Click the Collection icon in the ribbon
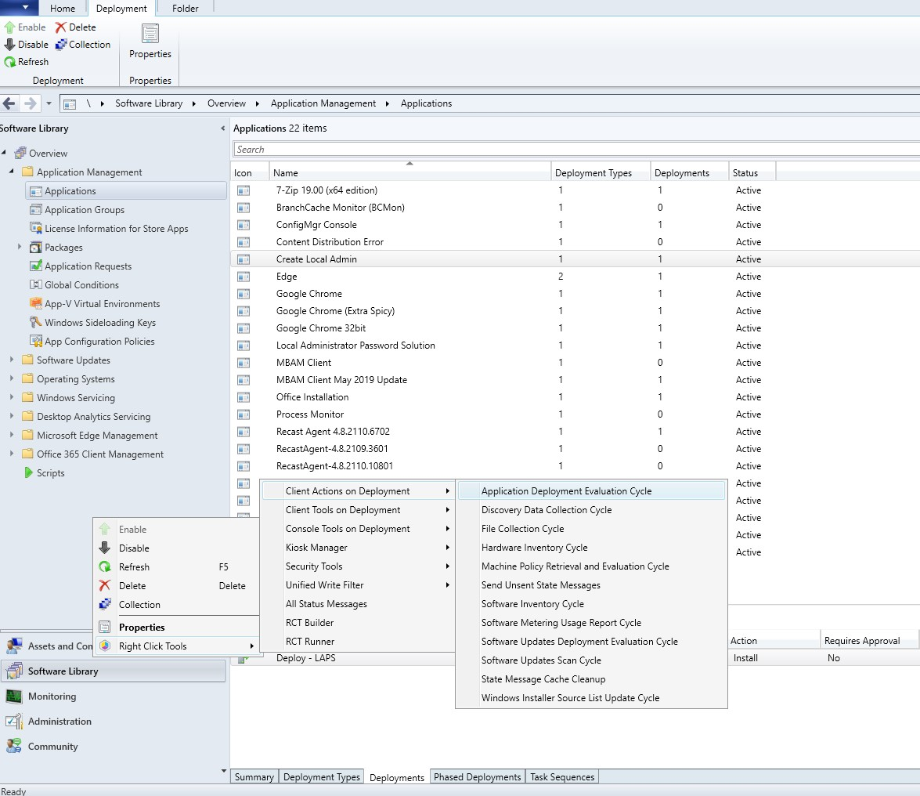Screen dimensions: 920x796 click(x=61, y=45)
